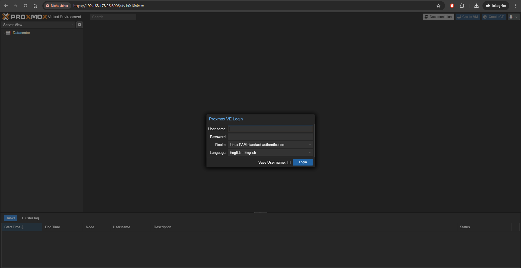Switch to the Tasks tab
521x268 pixels.
[x=11, y=218]
